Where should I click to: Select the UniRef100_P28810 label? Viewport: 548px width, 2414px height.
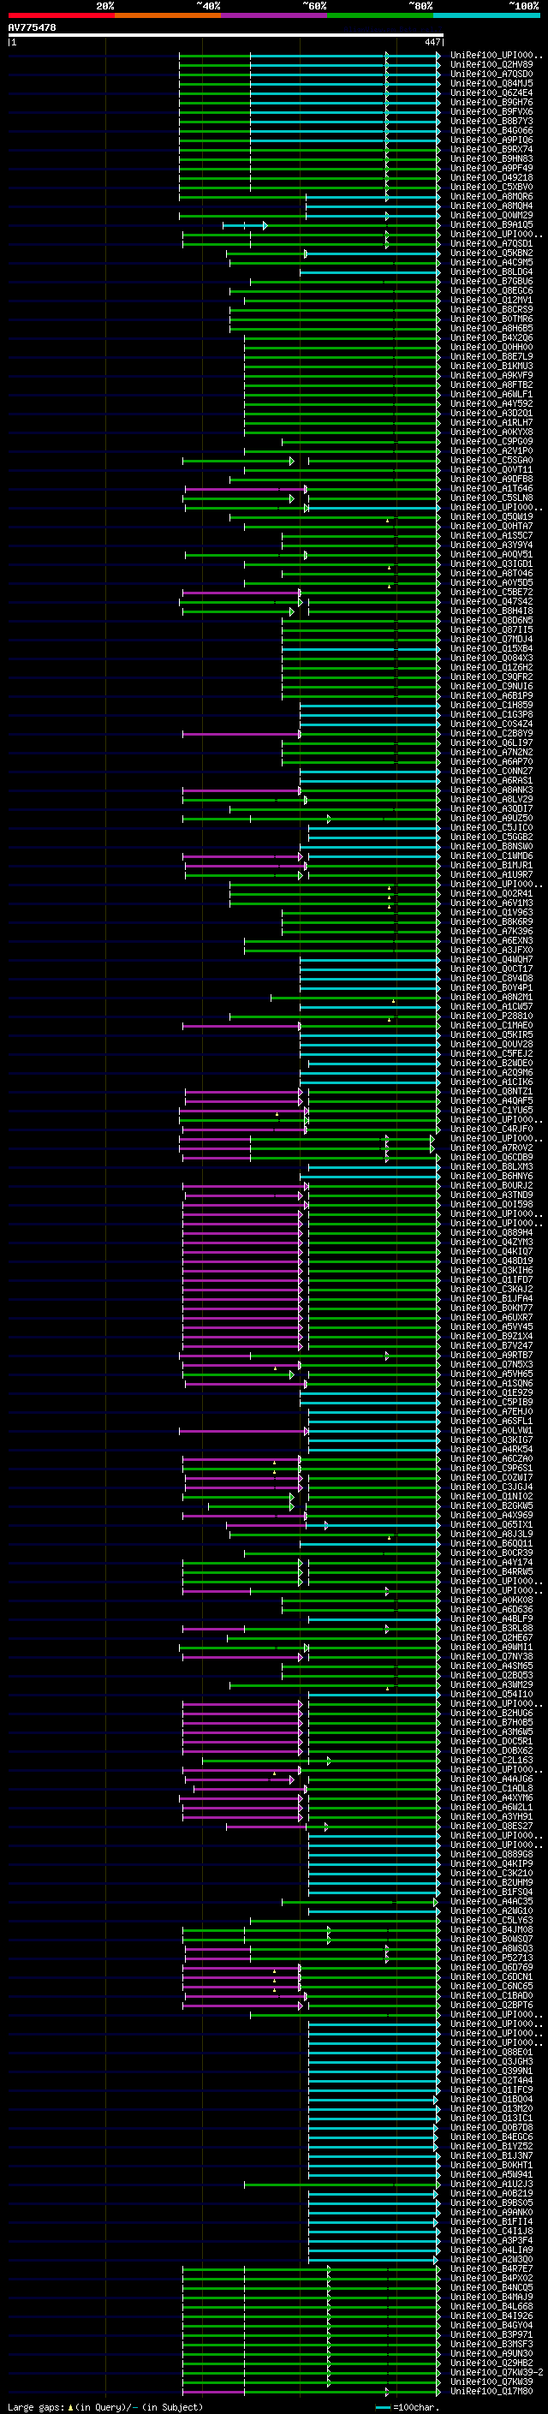coord(491,1016)
